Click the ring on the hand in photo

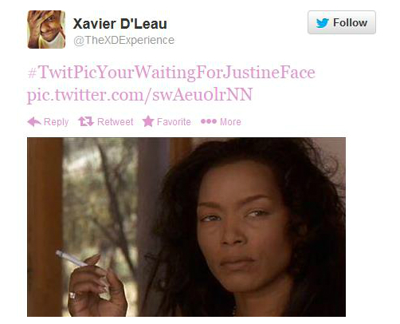point(73,295)
